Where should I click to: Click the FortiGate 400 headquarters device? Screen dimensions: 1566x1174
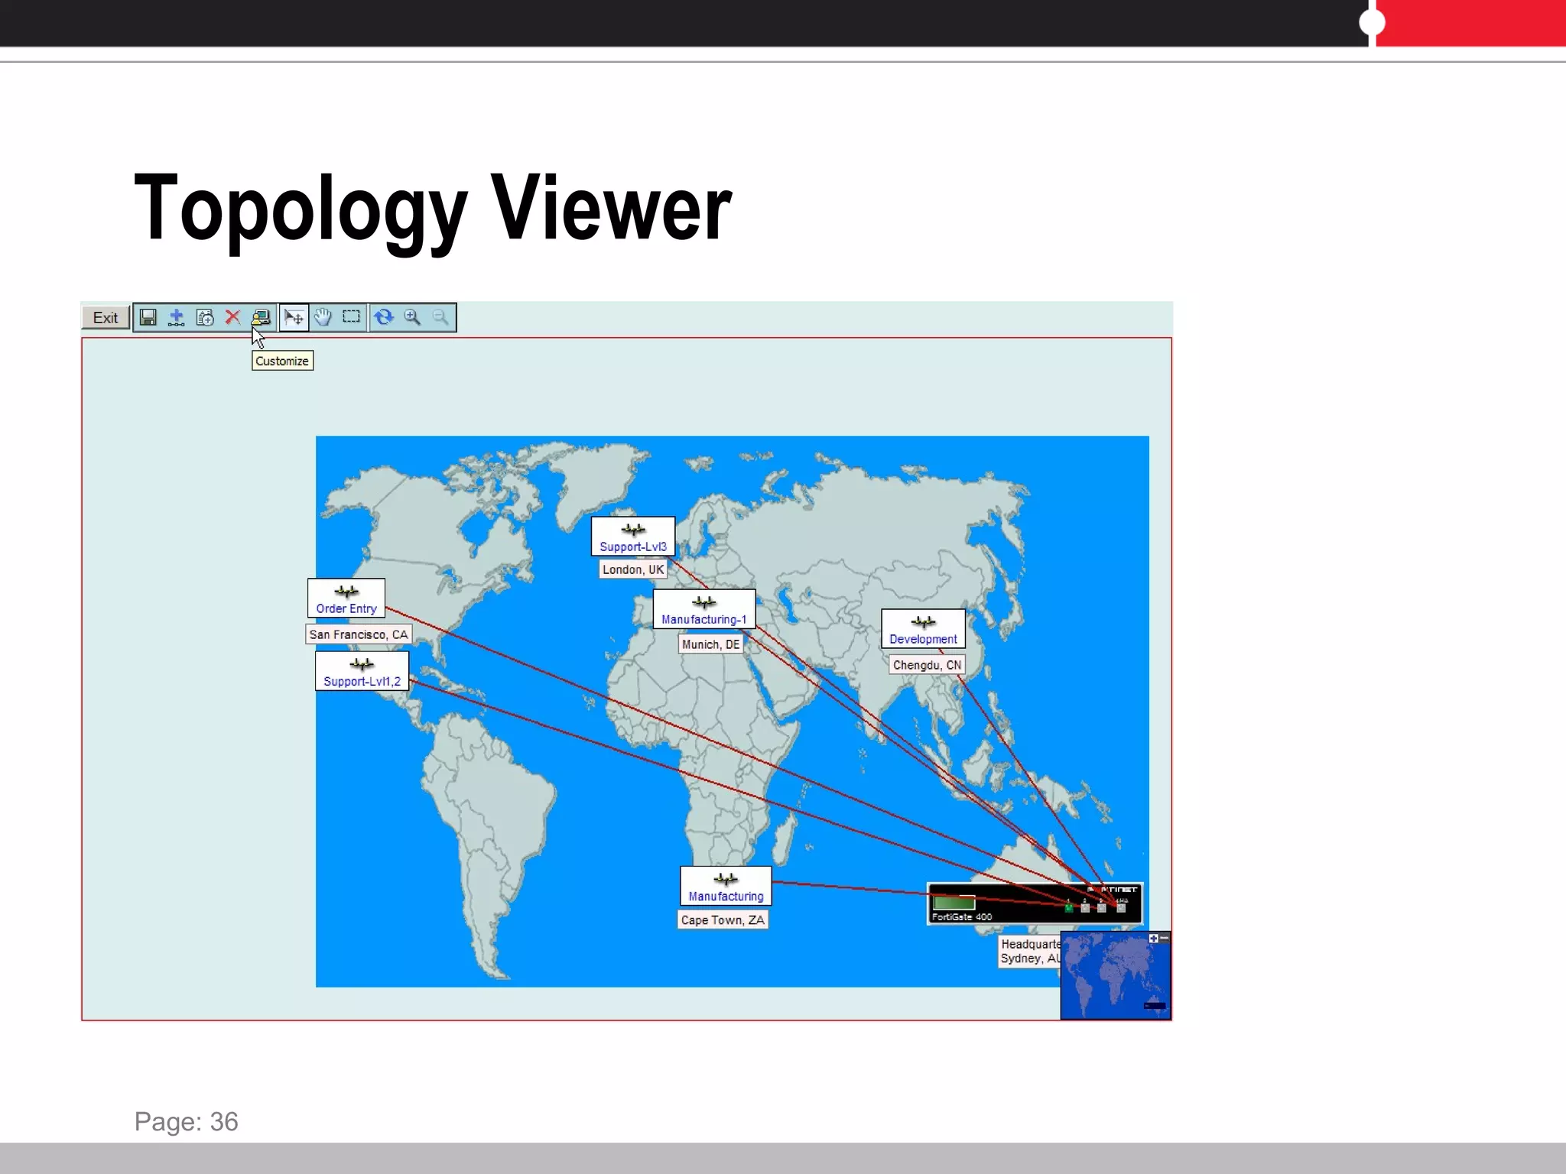pos(1034,904)
